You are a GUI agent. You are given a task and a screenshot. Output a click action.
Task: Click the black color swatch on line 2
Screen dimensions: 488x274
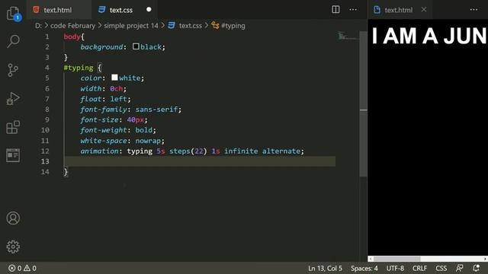[136, 46]
